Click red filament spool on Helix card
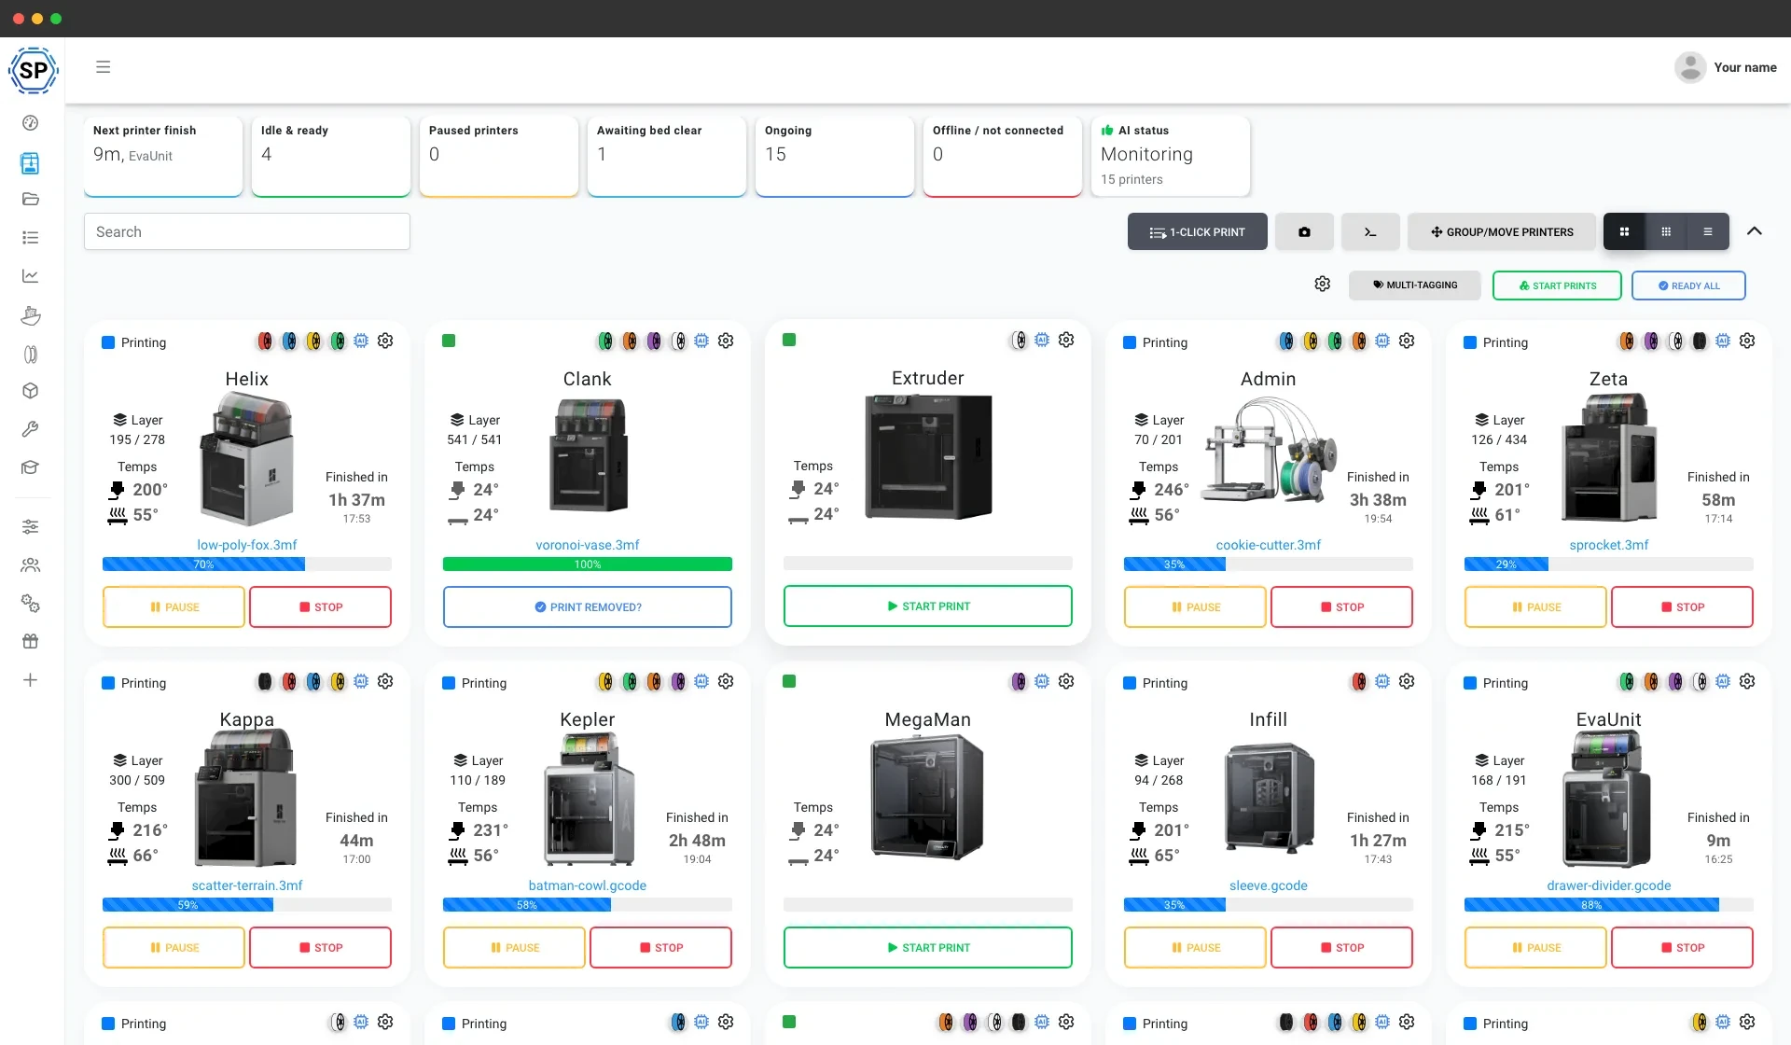This screenshot has width=1791, height=1045. point(265,341)
